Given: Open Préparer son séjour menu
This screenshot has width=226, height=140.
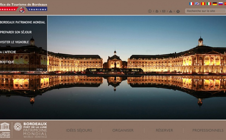Looking at the screenshot, I should pyautogui.click(x=16, y=32).
